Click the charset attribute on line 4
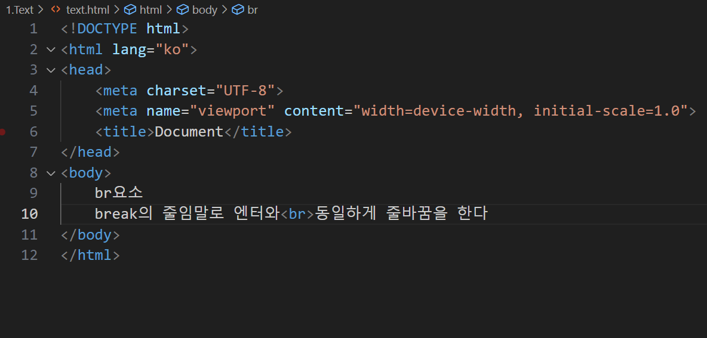The image size is (707, 338). (176, 91)
